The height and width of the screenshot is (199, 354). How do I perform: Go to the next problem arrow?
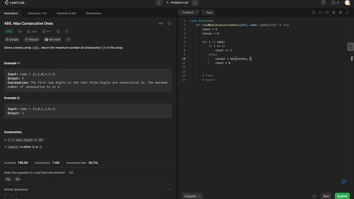tap(195, 2)
